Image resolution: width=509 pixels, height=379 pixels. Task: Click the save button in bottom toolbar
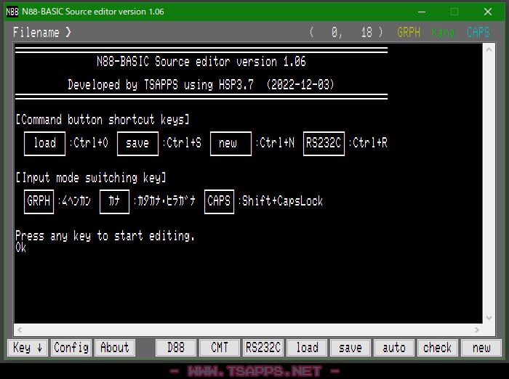pyautogui.click(x=350, y=348)
